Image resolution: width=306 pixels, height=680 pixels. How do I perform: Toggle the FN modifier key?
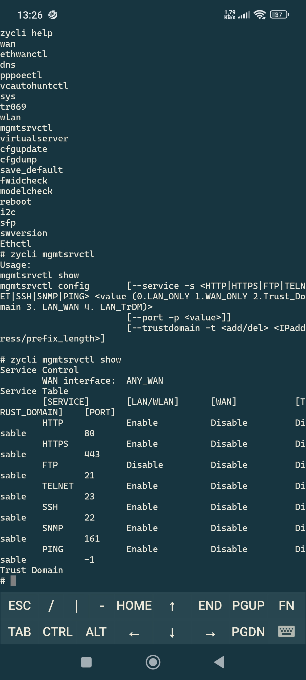coord(286,606)
